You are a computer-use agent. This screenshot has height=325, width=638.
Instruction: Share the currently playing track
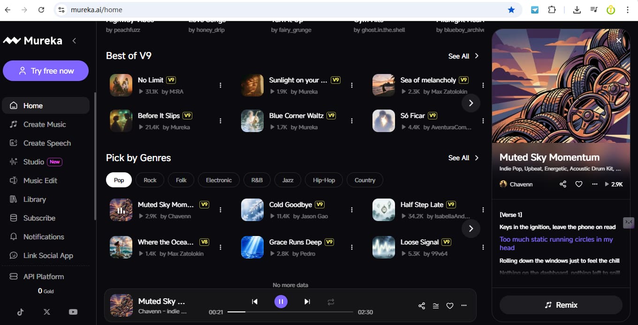421,305
